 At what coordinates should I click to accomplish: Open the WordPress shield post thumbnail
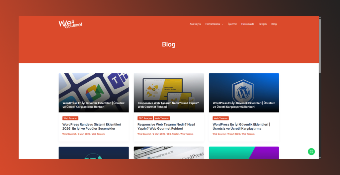coord(244,93)
